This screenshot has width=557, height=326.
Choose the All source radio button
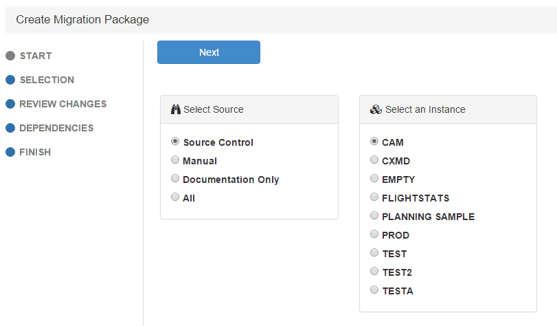point(175,197)
